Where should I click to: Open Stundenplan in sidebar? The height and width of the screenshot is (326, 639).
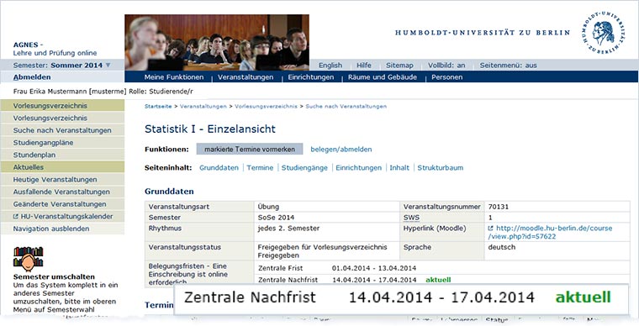point(62,155)
